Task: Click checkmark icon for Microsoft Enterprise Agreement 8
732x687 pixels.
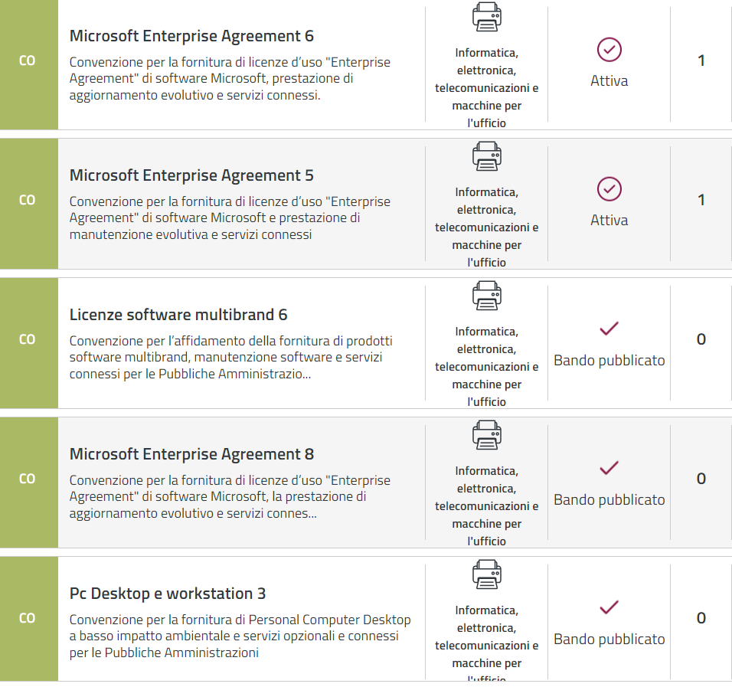Action: [609, 468]
